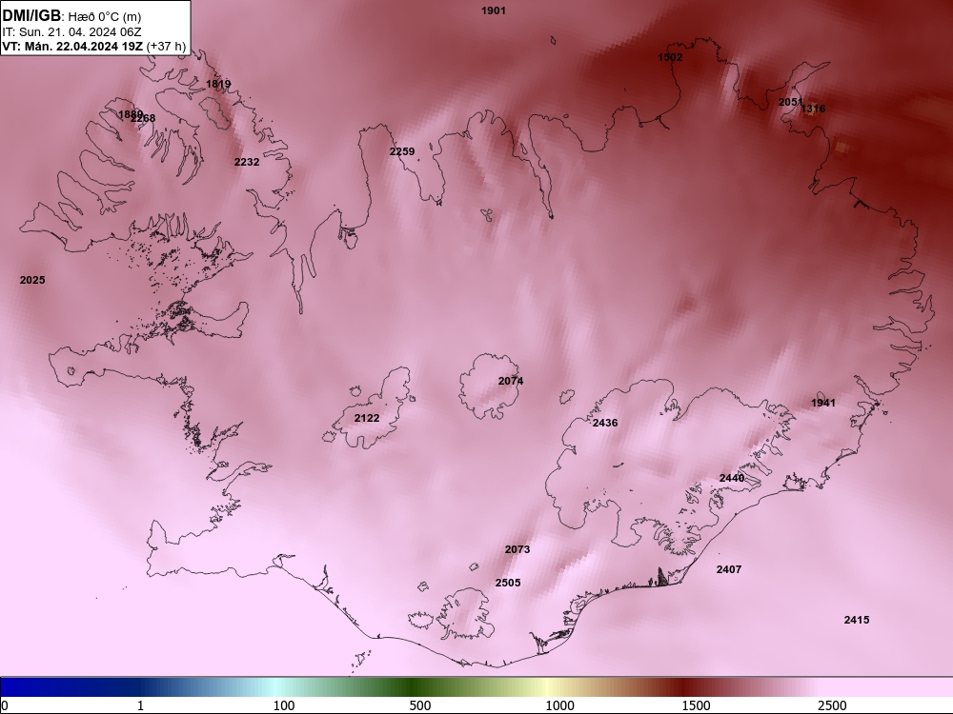Click the 500 tick label on the scale
The width and height of the screenshot is (953, 714).
click(x=420, y=705)
